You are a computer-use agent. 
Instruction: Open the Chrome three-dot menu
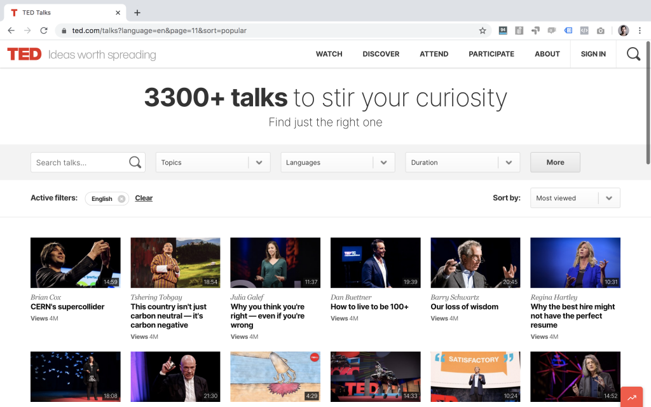[x=640, y=31]
